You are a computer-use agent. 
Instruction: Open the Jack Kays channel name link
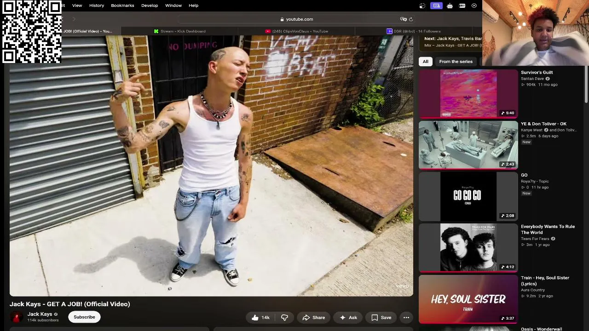[x=40, y=314]
